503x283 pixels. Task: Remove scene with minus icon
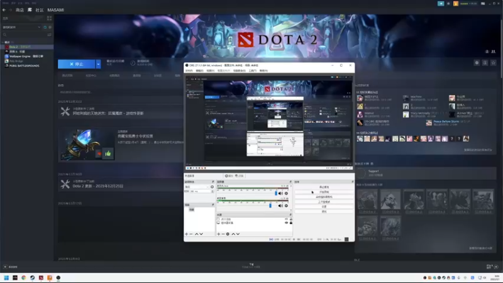point(191,234)
